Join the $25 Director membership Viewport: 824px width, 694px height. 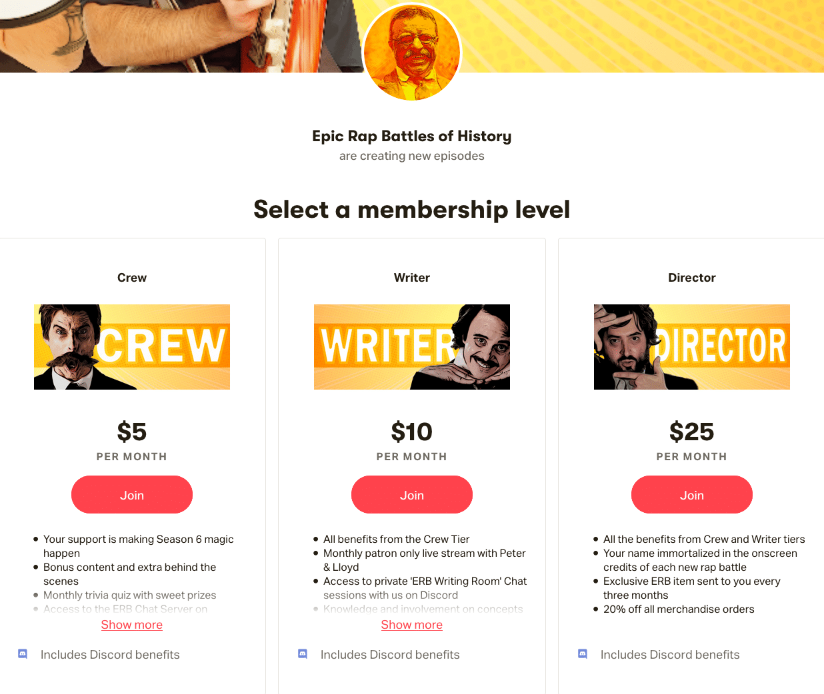click(692, 495)
